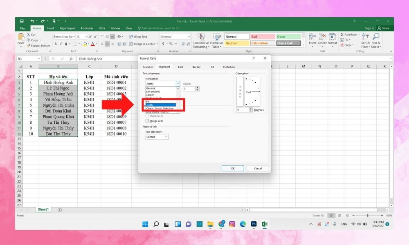Click the Bold formatting icon

tap(56, 44)
